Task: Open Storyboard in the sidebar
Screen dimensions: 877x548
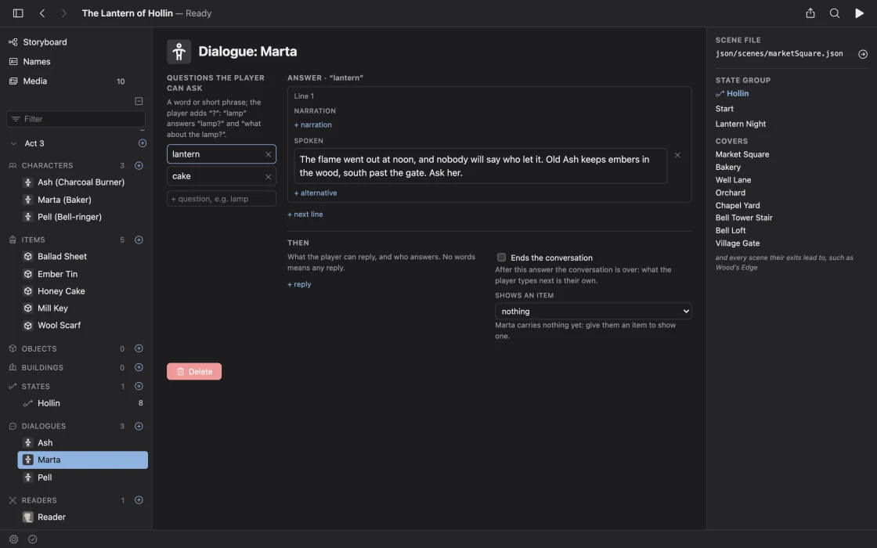Action: tap(45, 42)
